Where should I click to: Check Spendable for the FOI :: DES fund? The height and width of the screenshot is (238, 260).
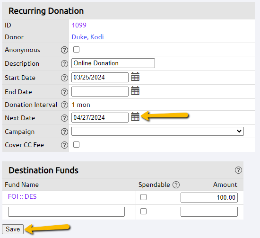[143, 197]
